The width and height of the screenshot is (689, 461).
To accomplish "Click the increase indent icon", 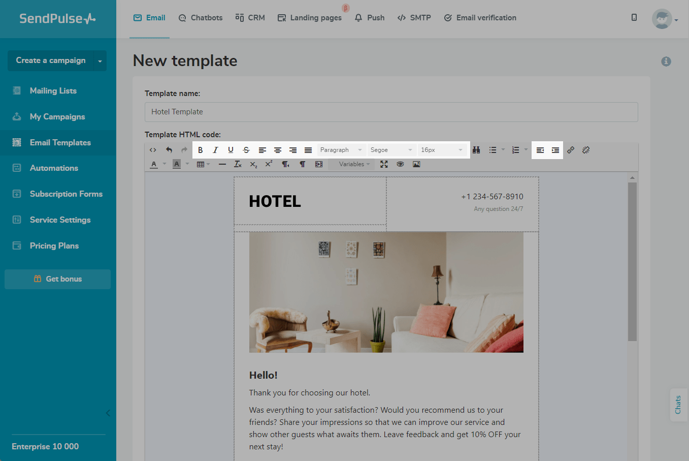I will (555, 150).
